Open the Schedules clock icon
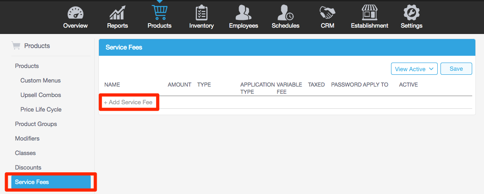The height and width of the screenshot is (194, 484). coord(285,13)
